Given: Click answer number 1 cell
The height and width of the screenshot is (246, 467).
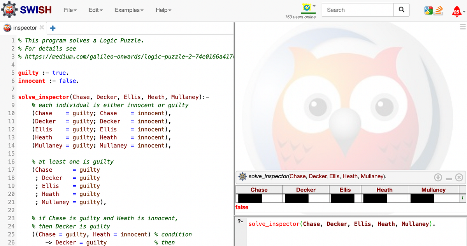Looking at the screenshot, I should click(462, 198).
